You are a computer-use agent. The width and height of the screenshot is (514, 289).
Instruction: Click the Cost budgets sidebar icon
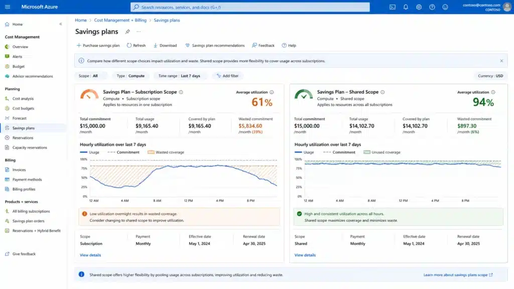(x=7, y=108)
